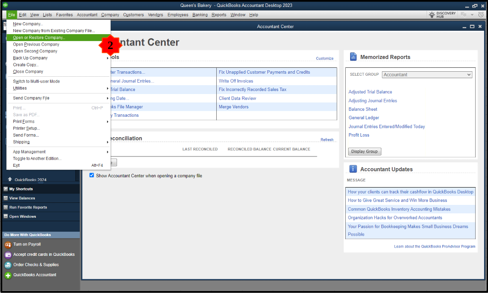Click the Do More With QuickBooks header
488x293 pixels.
[x=41, y=235]
